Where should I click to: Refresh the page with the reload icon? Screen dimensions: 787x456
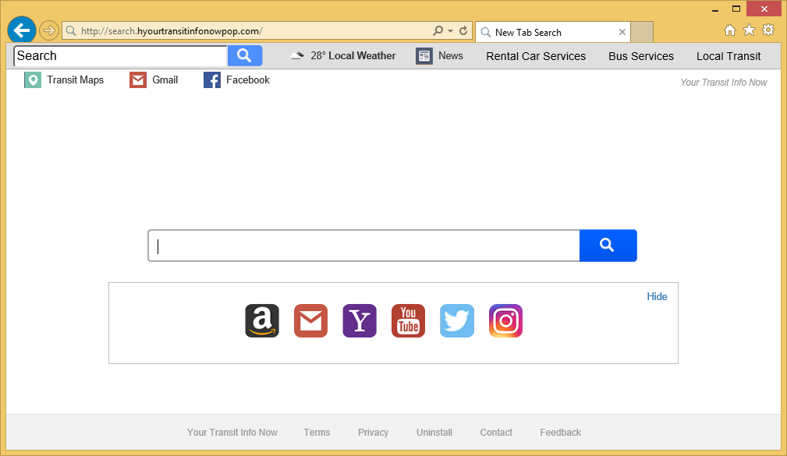(x=463, y=30)
